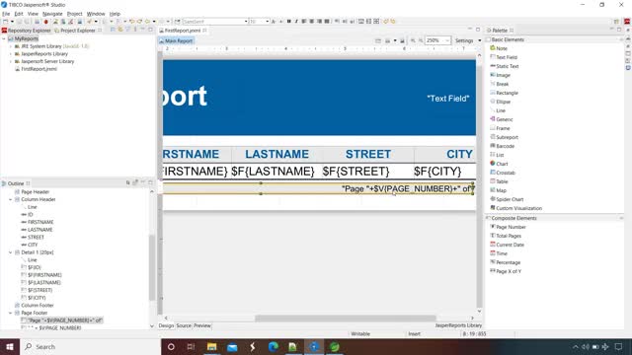Toggle italic text formatting in the toolbar
The image size is (632, 355).
[296, 22]
